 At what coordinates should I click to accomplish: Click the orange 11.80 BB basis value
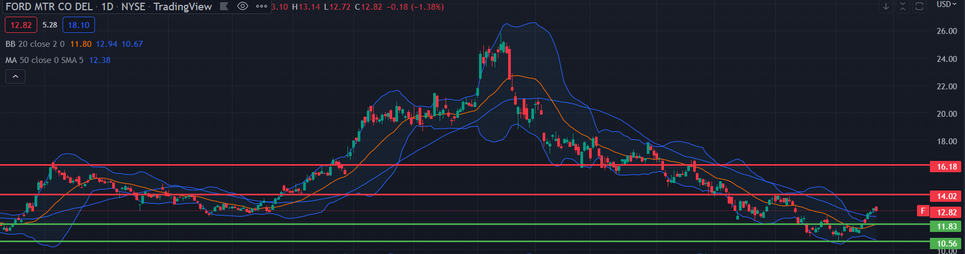coord(80,44)
